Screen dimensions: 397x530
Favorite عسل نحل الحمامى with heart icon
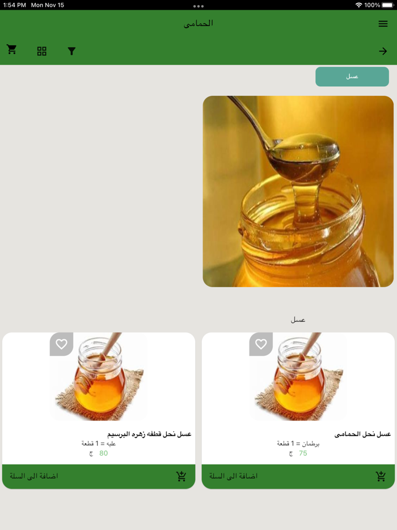[261, 344]
